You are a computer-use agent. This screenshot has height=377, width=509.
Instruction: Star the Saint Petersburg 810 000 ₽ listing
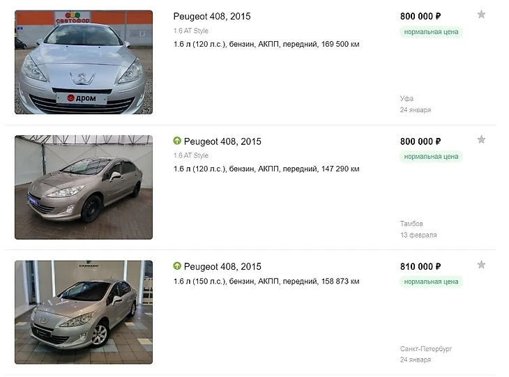point(481,266)
